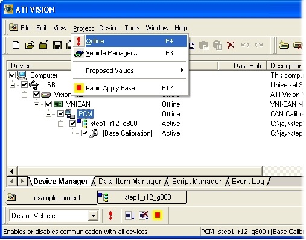Uncheck the Computer checkbox

12,75
